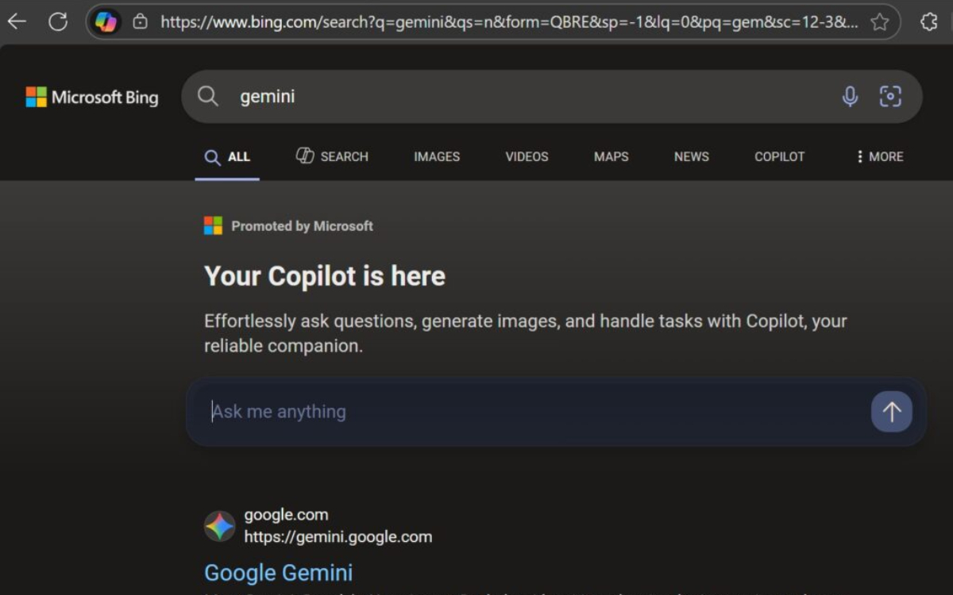Select the MAPS search category

pos(610,156)
